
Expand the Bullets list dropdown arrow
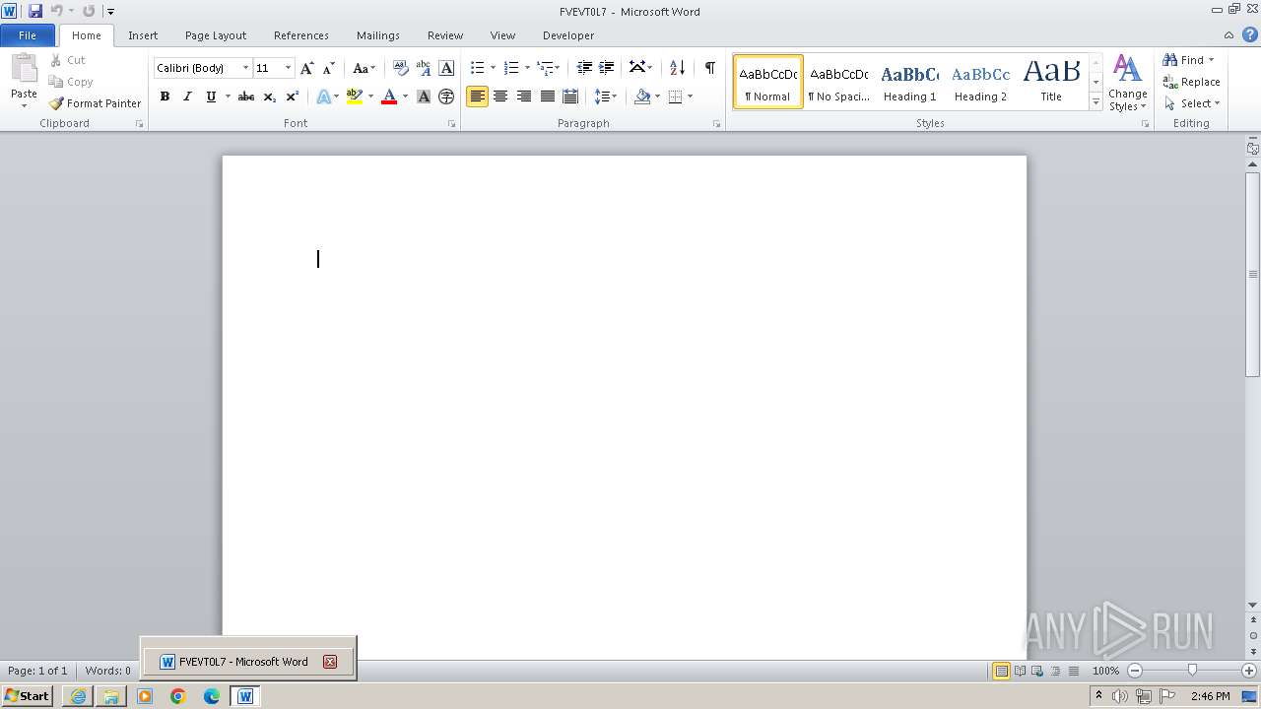[x=493, y=68]
